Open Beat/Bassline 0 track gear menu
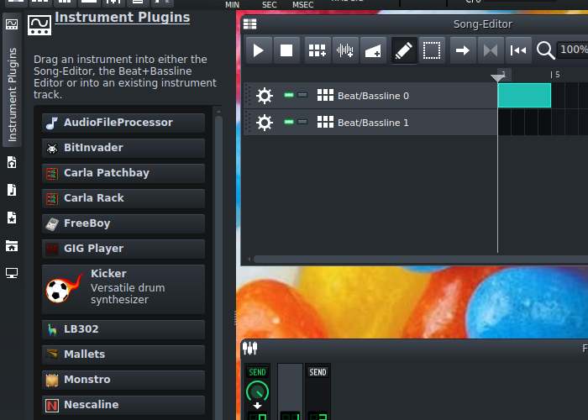This screenshot has height=420, width=588. pos(265,96)
